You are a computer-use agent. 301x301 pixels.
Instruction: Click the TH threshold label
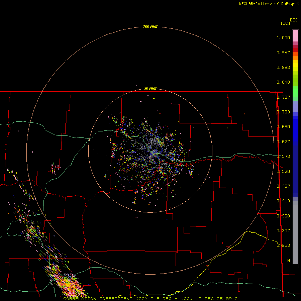tap(287, 261)
